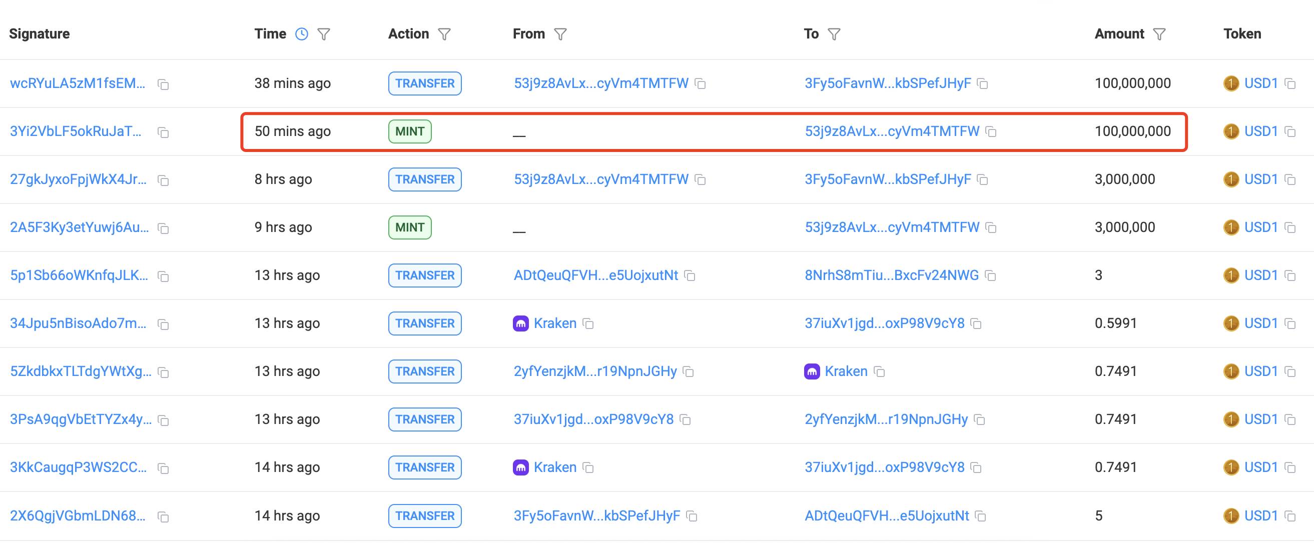The height and width of the screenshot is (543, 1314).
Task: Copy Kraken From address in 34Jpu5nBisoAdo7m row
Action: 588,323
